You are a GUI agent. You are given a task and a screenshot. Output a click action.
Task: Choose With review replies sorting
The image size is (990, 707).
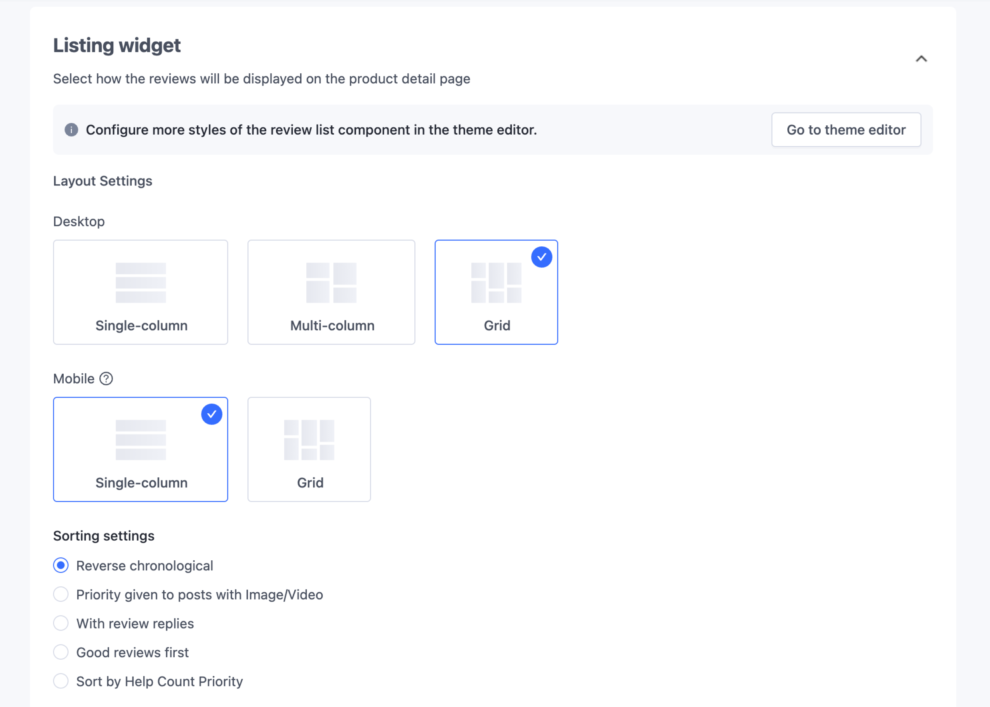(x=61, y=624)
